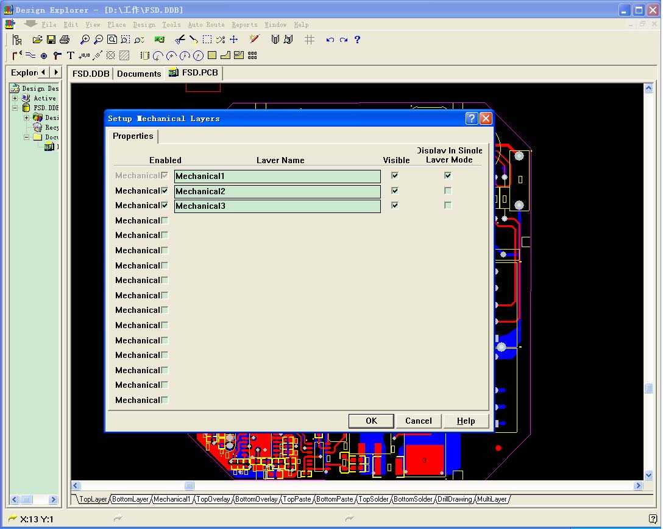Click the Undo arrow icon

coord(330,40)
